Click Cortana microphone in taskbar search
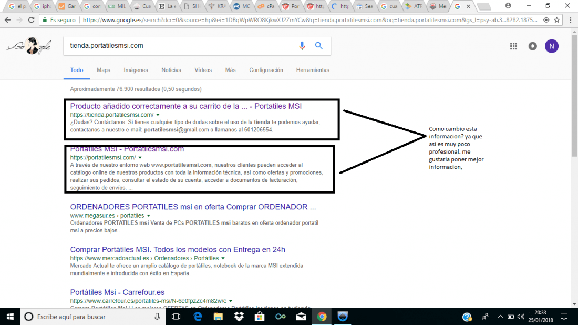 [157, 317]
